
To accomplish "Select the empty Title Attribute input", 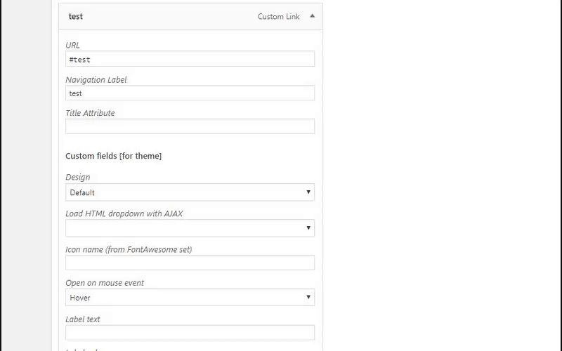I will click(190, 126).
